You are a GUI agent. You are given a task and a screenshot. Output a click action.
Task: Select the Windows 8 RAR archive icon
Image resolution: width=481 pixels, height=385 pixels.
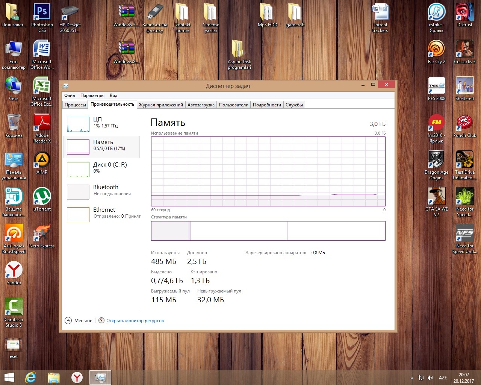coord(127,52)
